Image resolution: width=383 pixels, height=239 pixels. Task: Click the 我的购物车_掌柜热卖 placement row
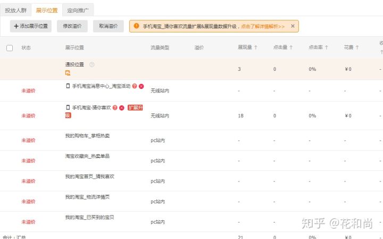87,136
